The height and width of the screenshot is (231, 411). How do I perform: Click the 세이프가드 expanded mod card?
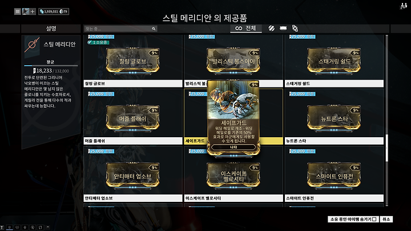coord(233,118)
